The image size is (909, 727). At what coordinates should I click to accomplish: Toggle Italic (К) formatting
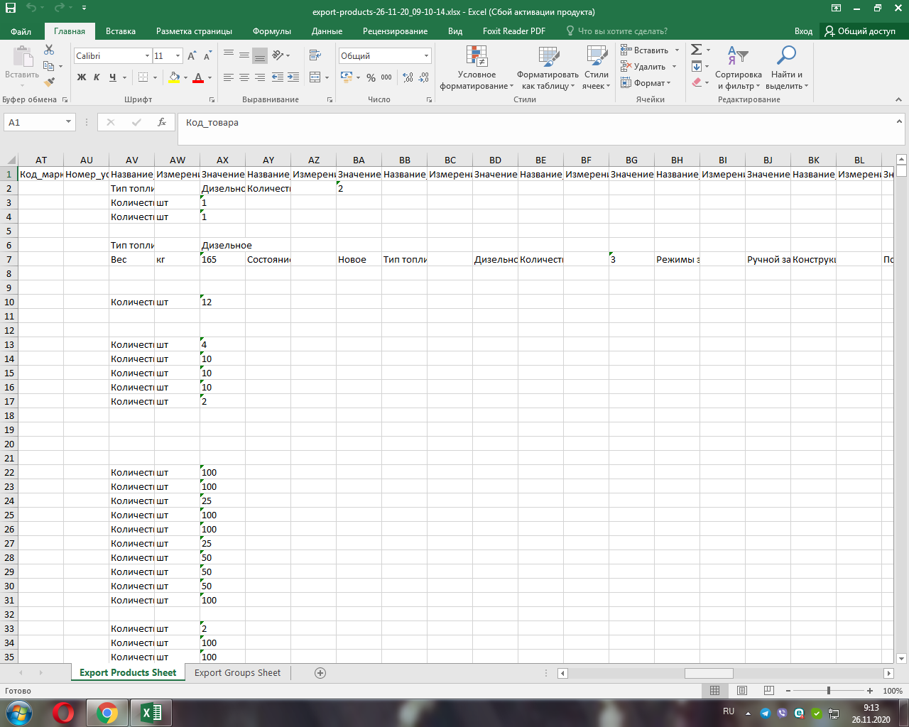pos(97,77)
